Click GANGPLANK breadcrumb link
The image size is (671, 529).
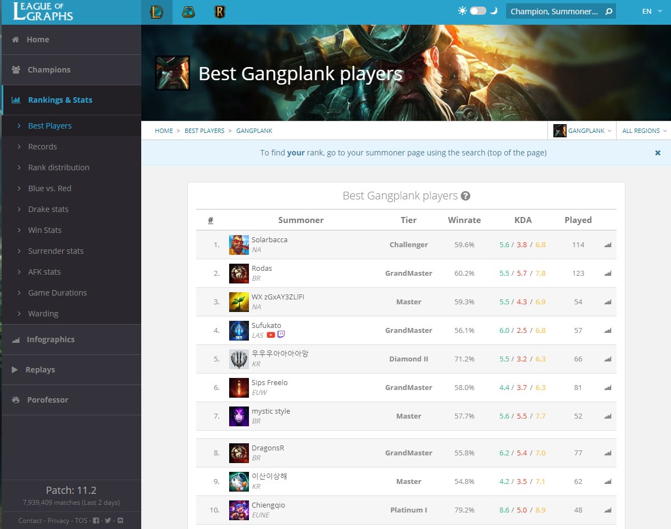(254, 131)
